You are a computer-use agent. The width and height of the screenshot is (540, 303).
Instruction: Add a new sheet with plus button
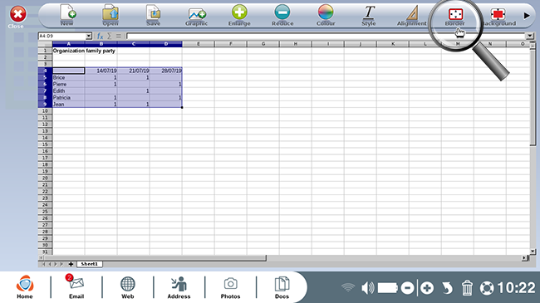pyautogui.click(x=71, y=264)
